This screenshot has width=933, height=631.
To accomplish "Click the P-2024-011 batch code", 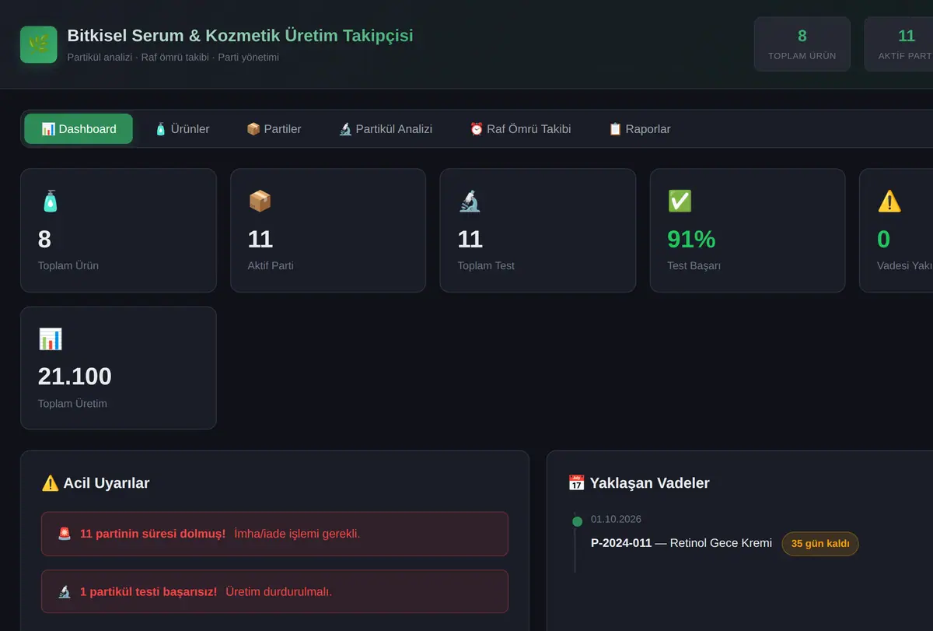I will [x=621, y=543].
